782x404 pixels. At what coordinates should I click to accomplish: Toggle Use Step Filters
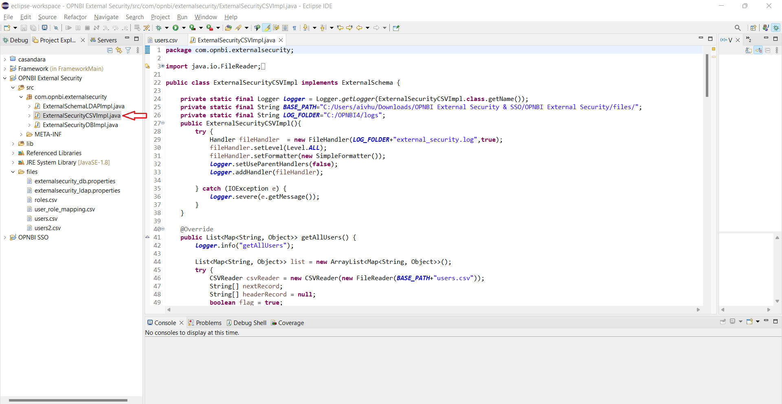tap(147, 28)
